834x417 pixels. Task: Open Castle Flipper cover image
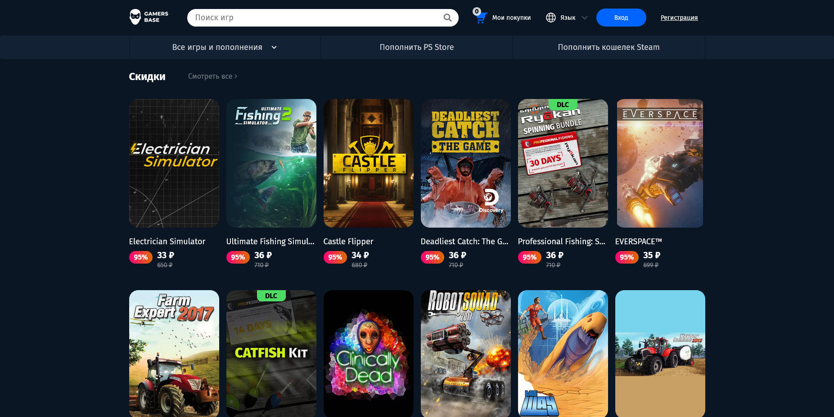369,163
